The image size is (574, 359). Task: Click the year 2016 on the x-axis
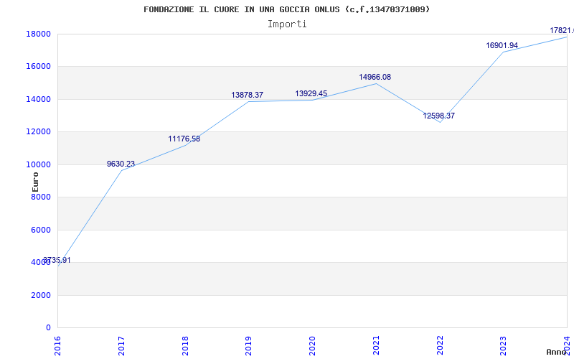[x=57, y=345]
